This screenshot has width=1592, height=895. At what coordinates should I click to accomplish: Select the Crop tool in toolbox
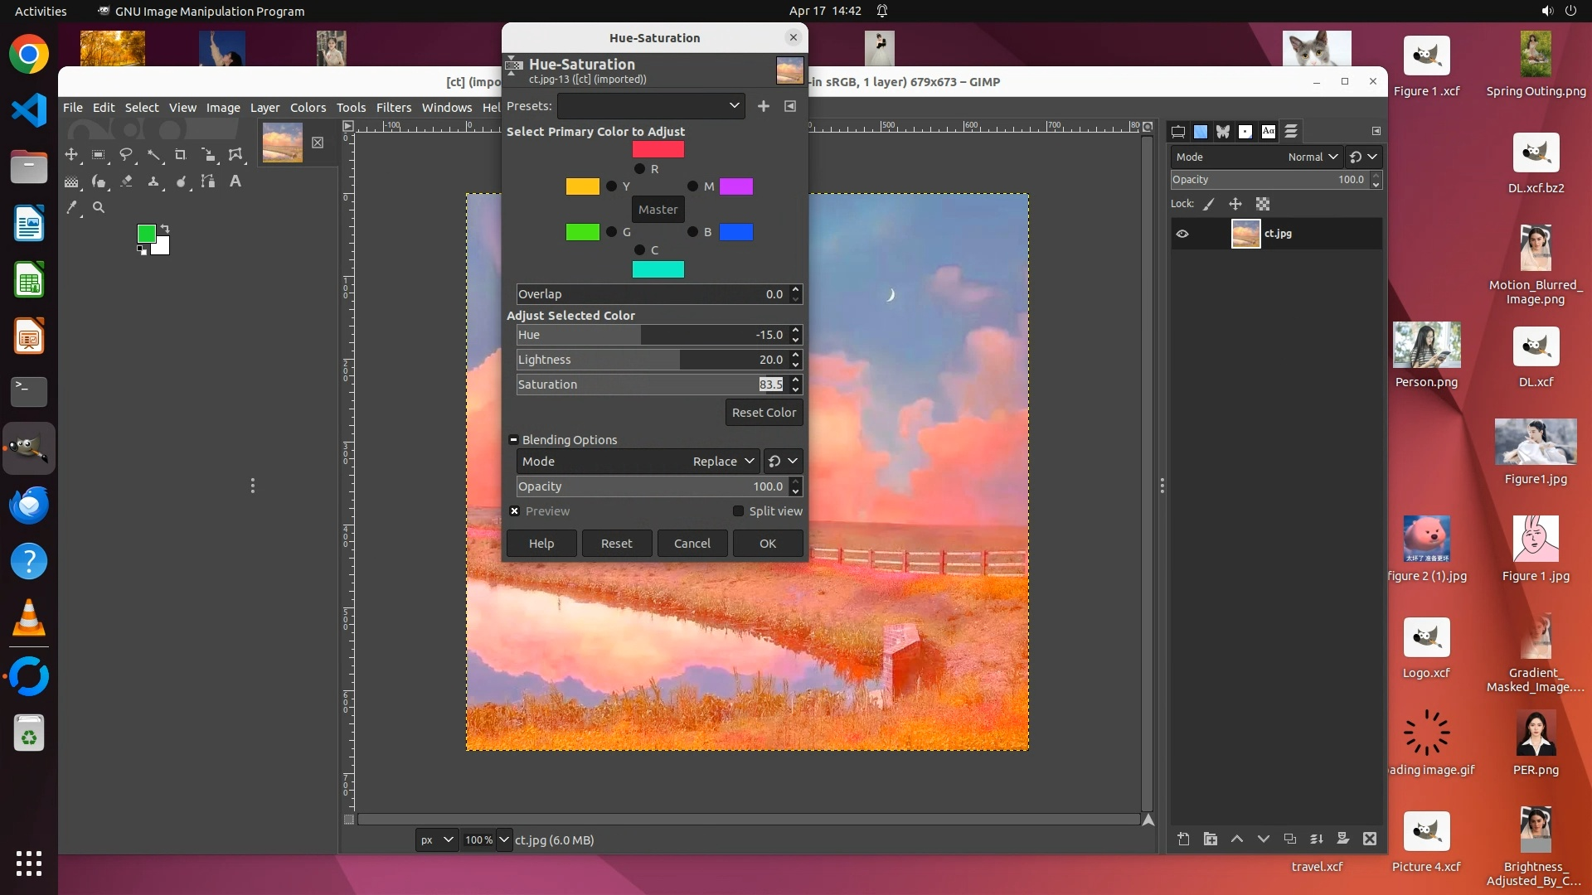point(180,155)
